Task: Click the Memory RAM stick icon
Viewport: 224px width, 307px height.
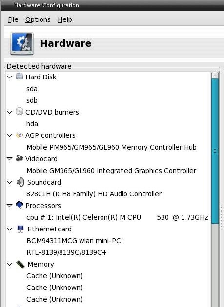Action: pyautogui.click(x=20, y=264)
